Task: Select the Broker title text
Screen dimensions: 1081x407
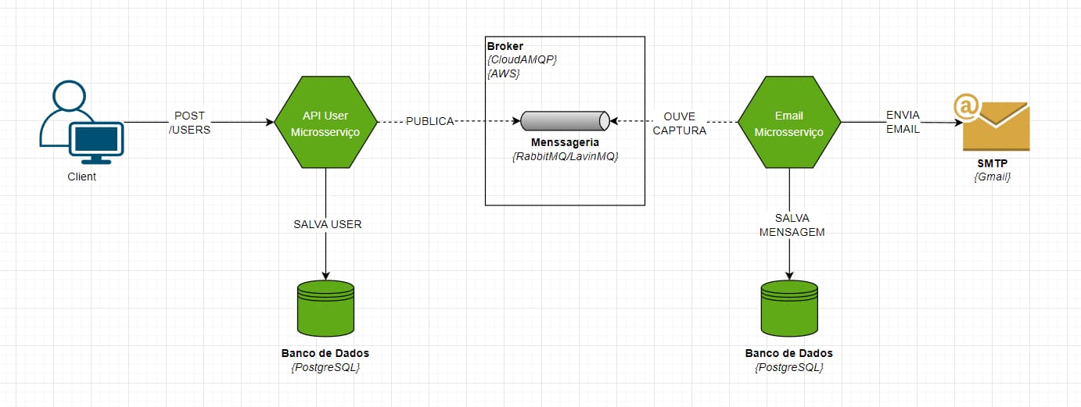Action: [505, 47]
